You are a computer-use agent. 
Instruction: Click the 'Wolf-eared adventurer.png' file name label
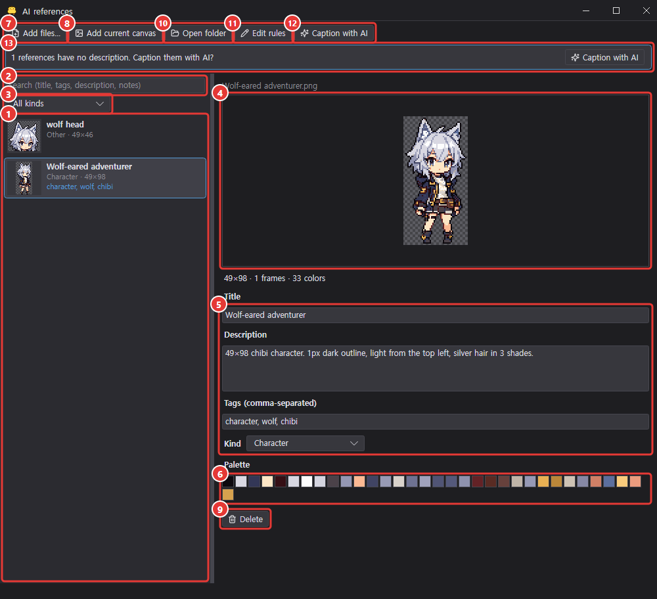270,86
